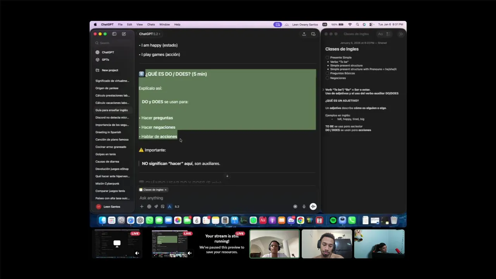Click the record circle icon in composer
This screenshot has height=279, width=496.
tap(295, 207)
